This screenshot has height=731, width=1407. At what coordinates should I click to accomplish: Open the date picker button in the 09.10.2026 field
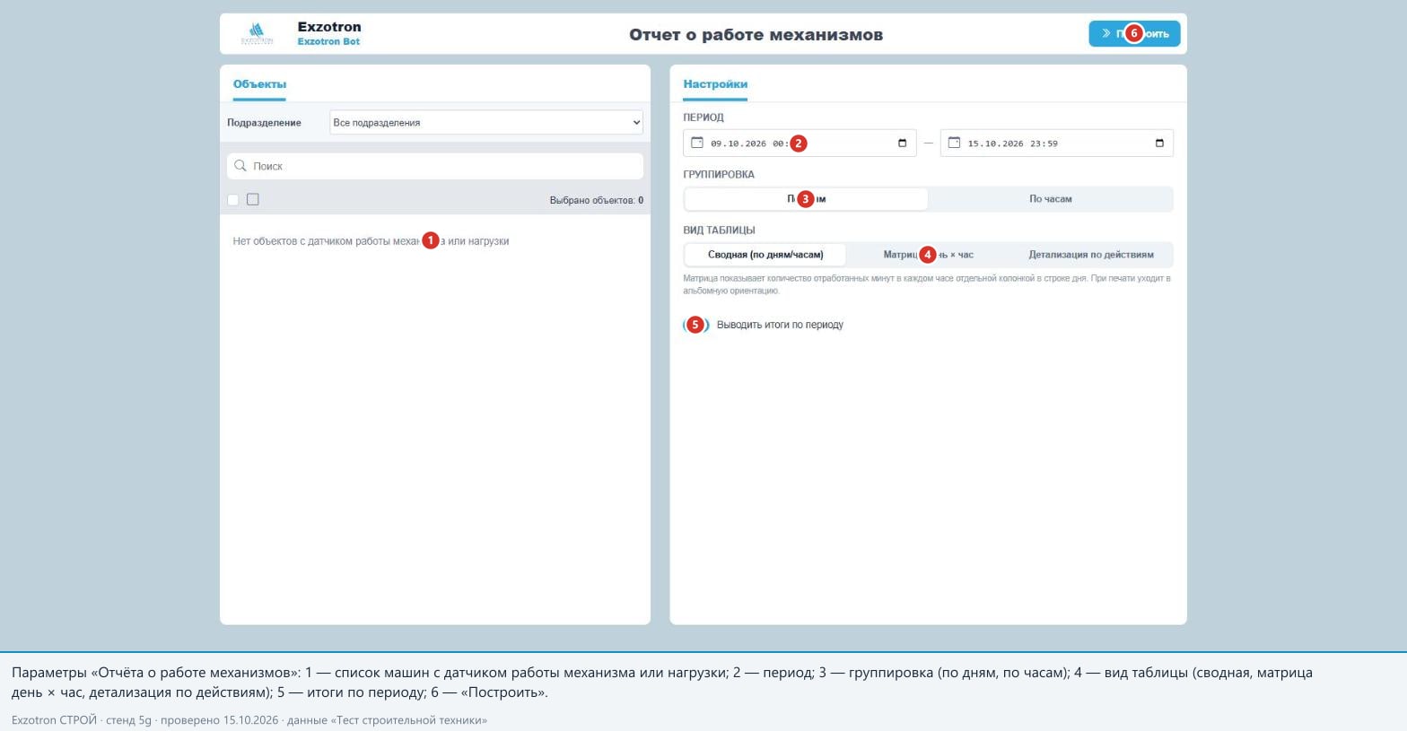(x=902, y=144)
